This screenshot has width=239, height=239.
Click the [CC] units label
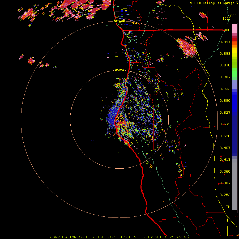click(227, 18)
